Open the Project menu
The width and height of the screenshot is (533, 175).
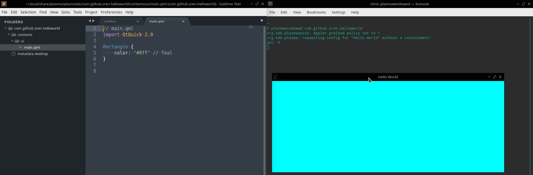(91, 12)
